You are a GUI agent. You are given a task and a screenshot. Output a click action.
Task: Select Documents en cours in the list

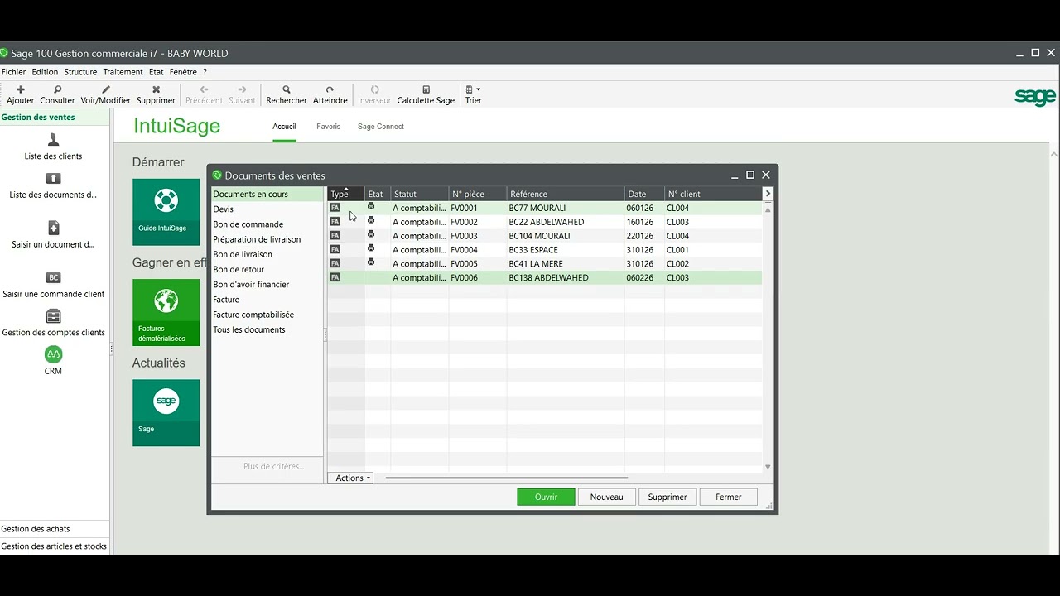coord(267,195)
